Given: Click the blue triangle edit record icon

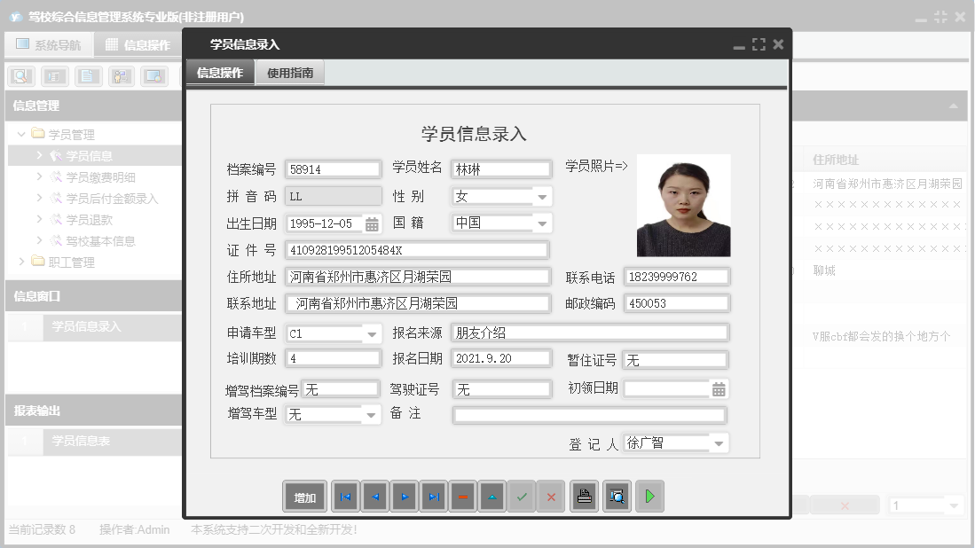Looking at the screenshot, I should [x=491, y=497].
